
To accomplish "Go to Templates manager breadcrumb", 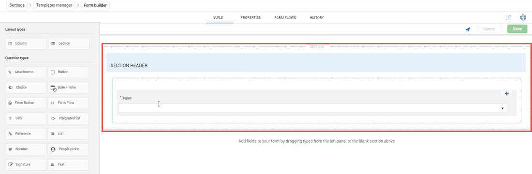I will point(54,5).
